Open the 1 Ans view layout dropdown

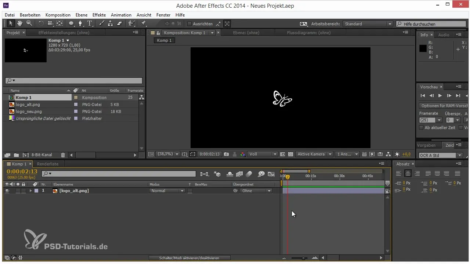347,154
